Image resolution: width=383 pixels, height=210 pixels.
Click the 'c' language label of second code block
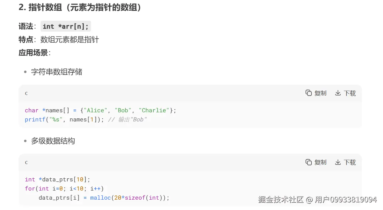coord(26,163)
